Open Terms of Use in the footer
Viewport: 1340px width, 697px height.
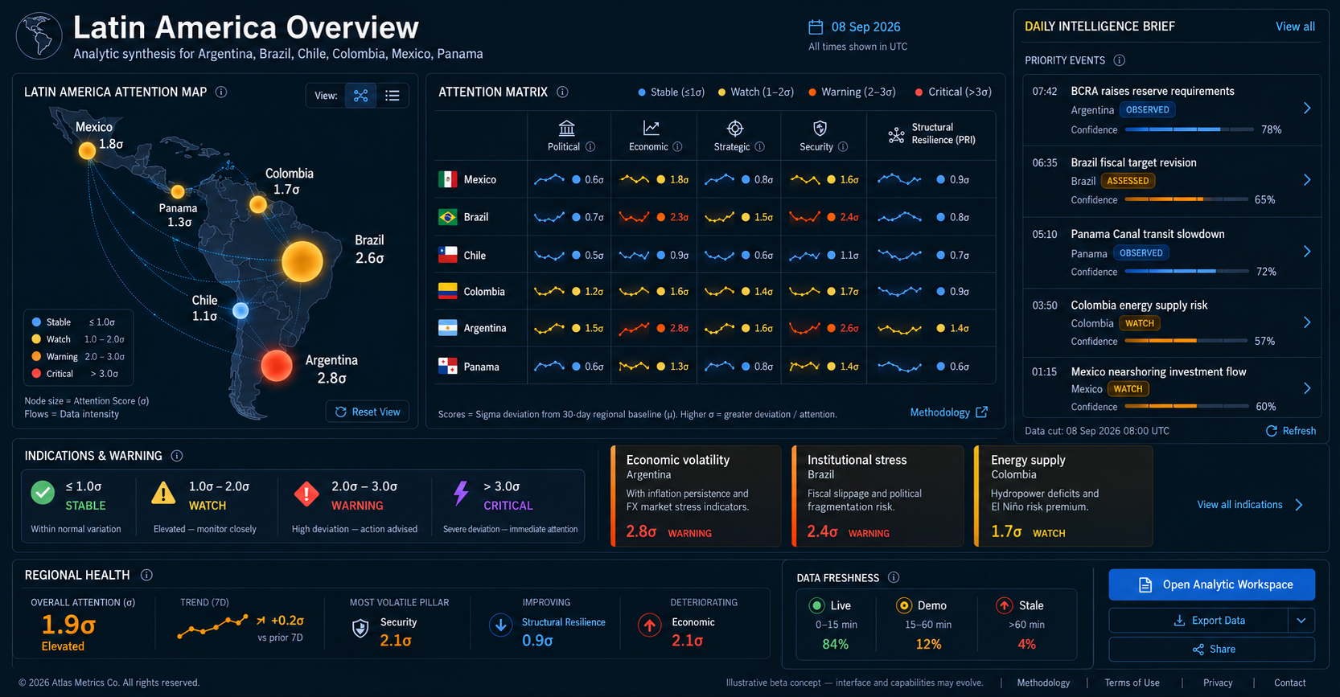[x=1132, y=683]
